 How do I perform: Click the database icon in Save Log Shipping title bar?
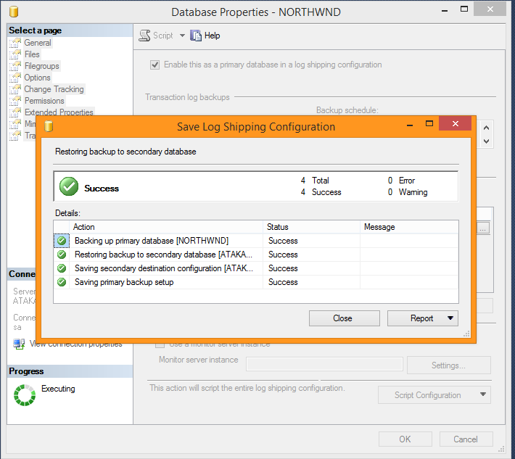click(x=49, y=126)
